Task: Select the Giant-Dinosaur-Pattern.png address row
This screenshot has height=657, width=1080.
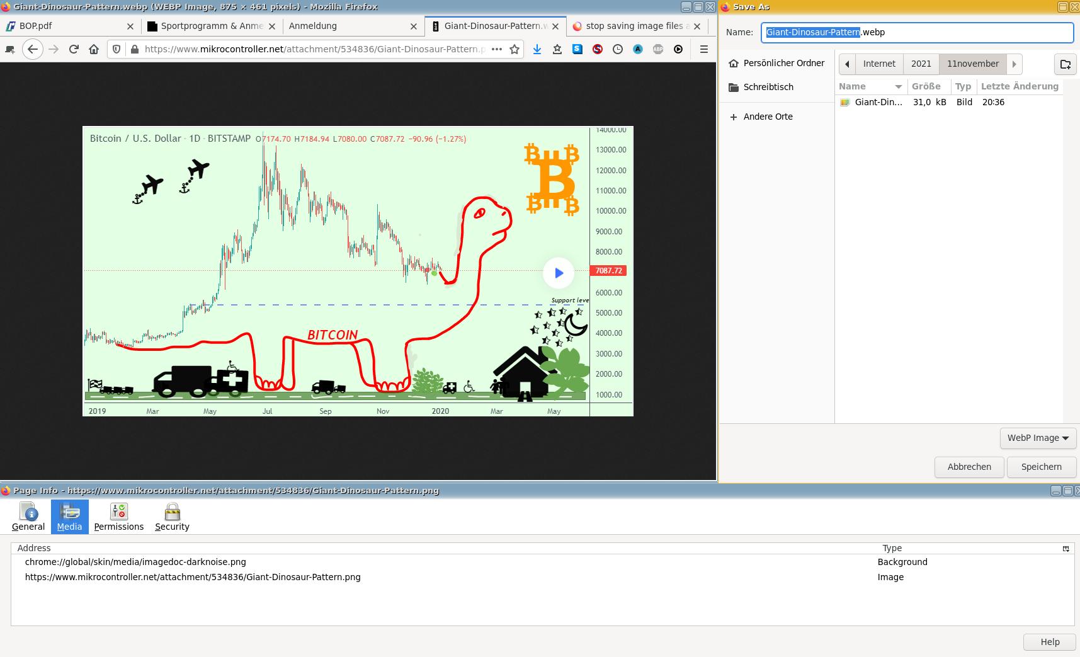Action: coord(542,577)
